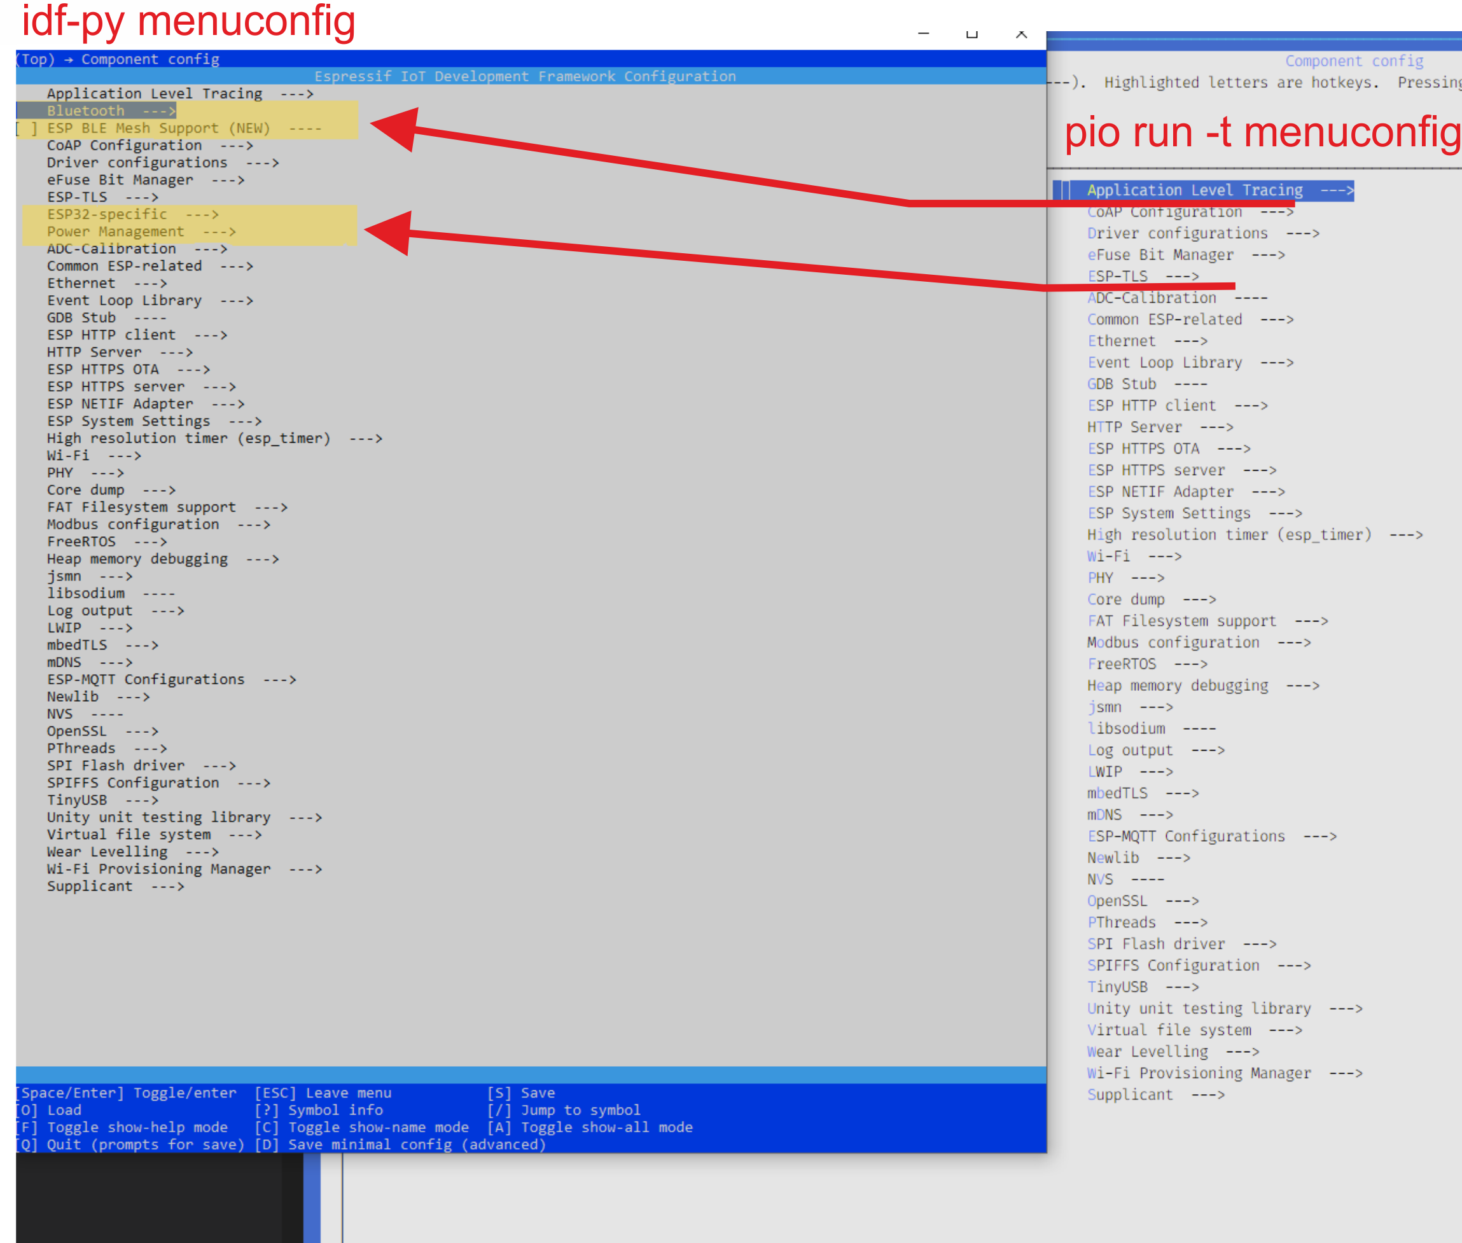Select Application Level Tracing in pio window
Screen dimensions: 1462x1243
[x=1220, y=190]
